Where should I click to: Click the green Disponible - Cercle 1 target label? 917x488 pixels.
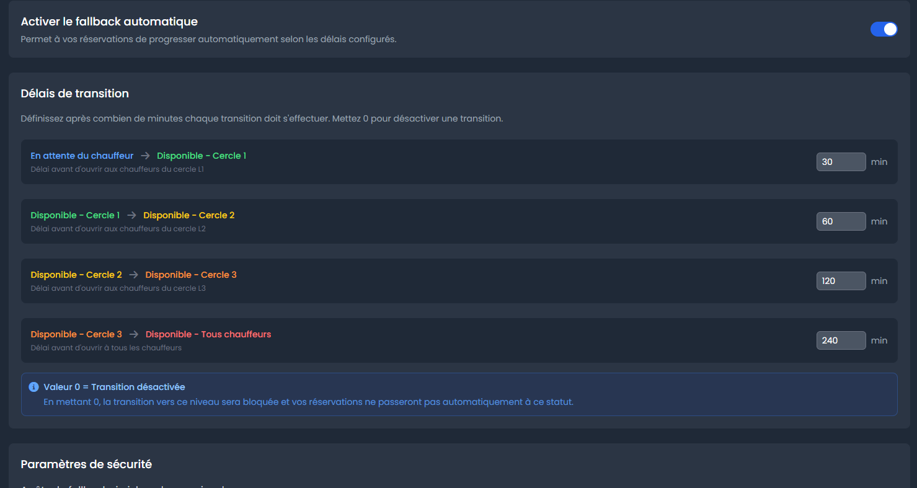(202, 156)
